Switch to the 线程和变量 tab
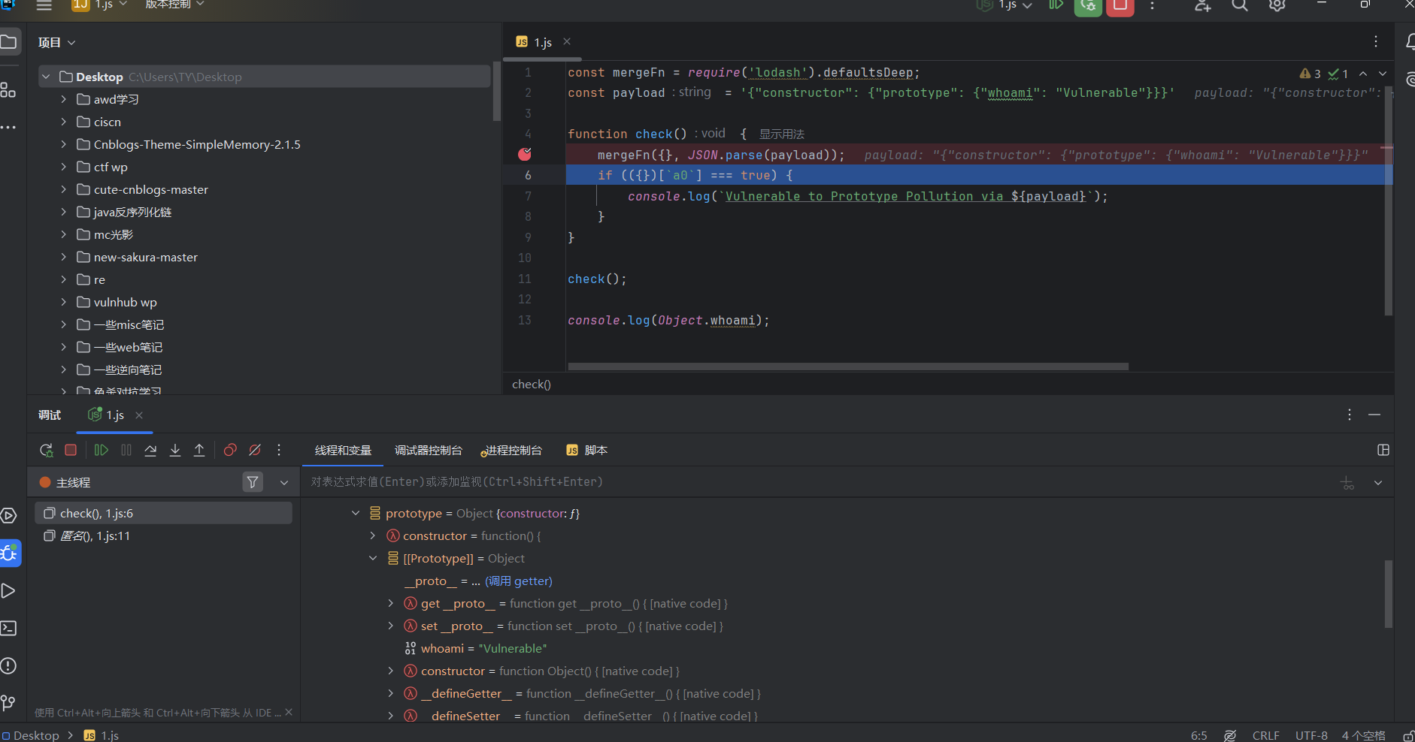Screen dimensions: 1415x742 (x=343, y=450)
